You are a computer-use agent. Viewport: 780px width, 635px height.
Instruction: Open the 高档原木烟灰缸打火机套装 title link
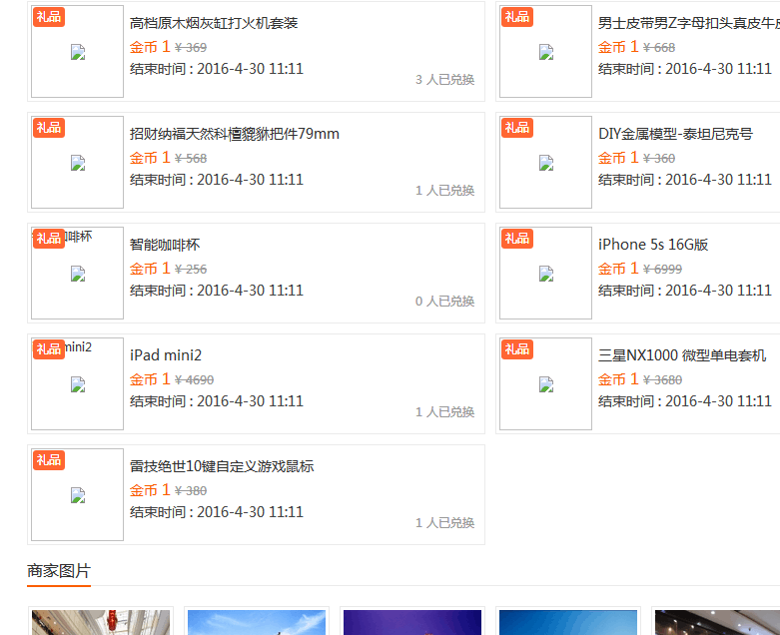(x=214, y=23)
